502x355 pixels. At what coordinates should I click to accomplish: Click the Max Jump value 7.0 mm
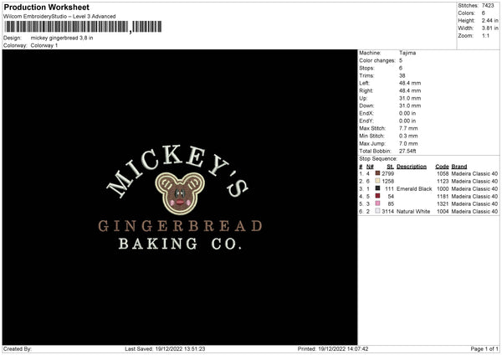coord(408,143)
